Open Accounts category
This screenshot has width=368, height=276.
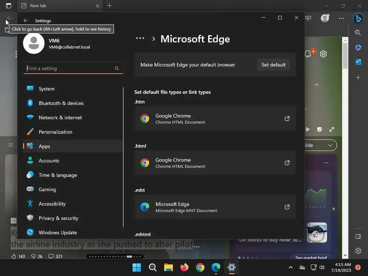point(73,161)
